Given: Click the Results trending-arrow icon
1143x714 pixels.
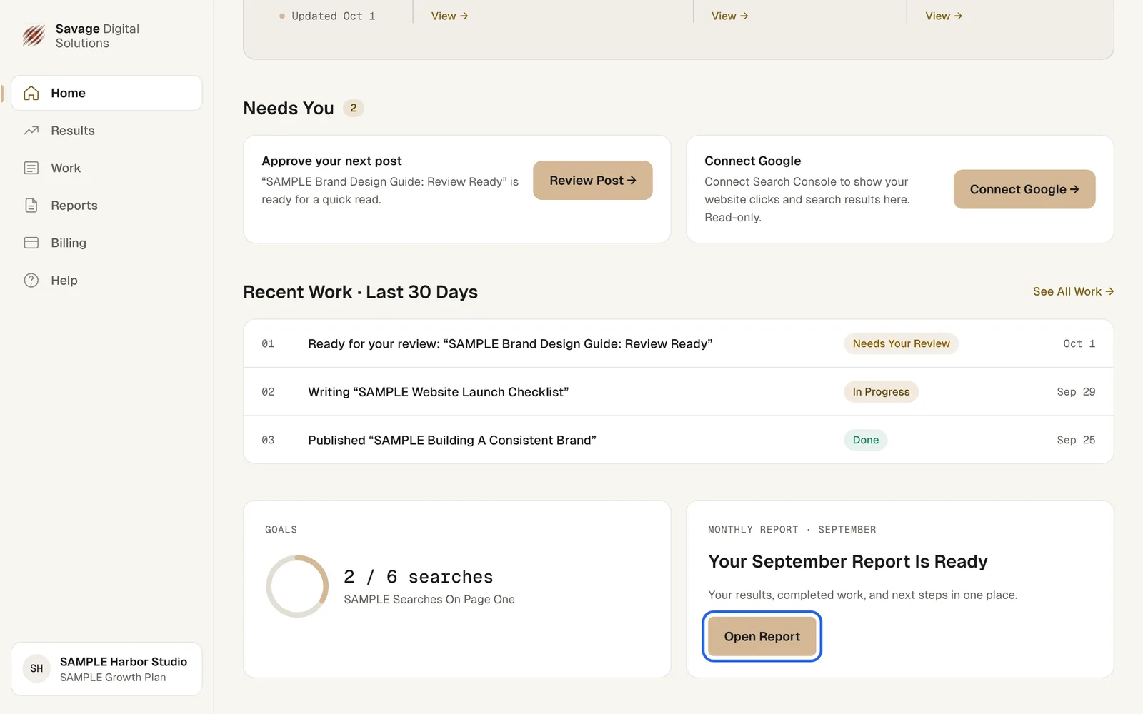Looking at the screenshot, I should (31, 131).
